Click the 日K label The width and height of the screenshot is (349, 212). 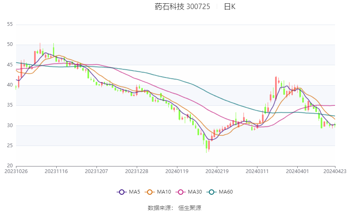pyautogui.click(x=230, y=7)
